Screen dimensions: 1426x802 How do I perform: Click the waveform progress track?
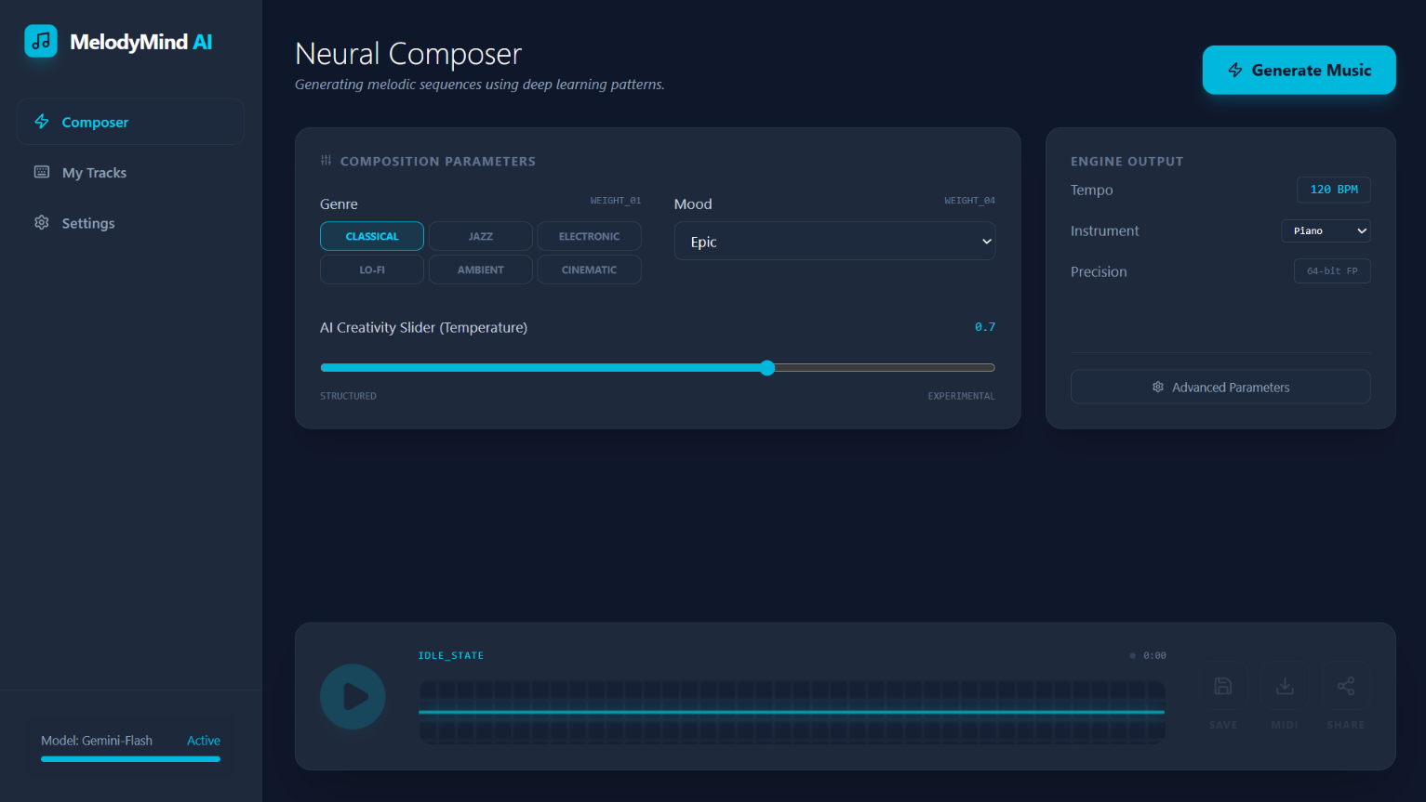tap(792, 712)
